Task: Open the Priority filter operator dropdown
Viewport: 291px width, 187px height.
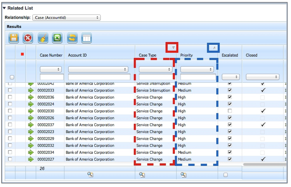Action: click(197, 69)
